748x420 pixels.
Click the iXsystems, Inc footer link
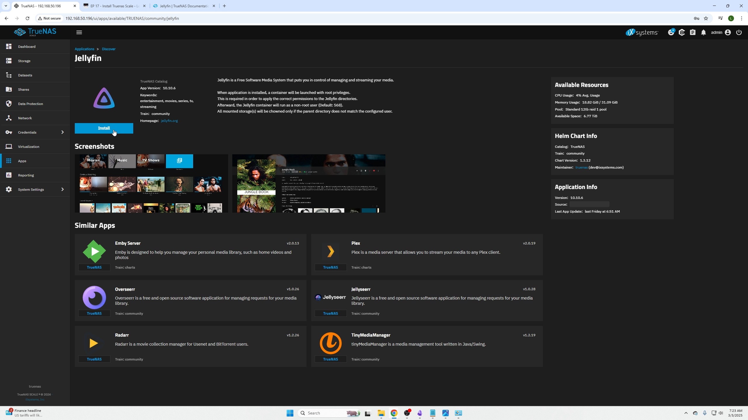pyautogui.click(x=35, y=400)
